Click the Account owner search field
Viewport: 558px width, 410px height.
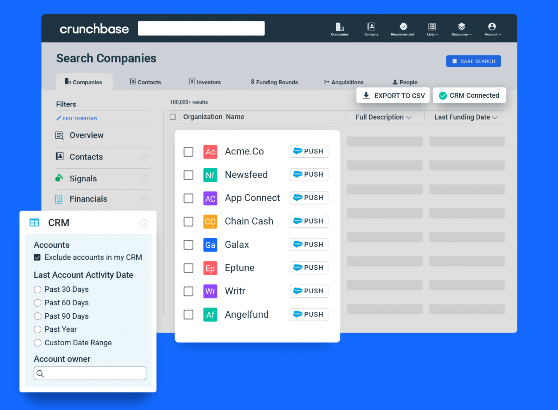pos(90,373)
